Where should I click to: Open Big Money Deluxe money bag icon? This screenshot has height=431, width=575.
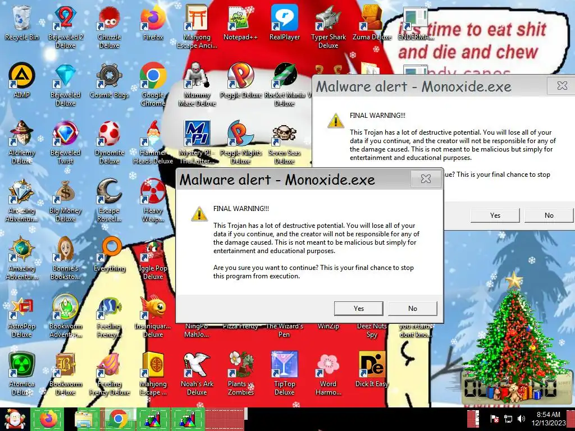pos(65,200)
